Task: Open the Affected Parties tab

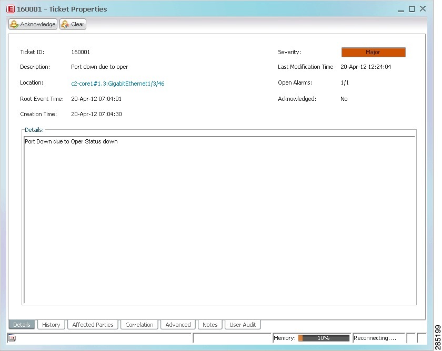Action: pos(93,325)
